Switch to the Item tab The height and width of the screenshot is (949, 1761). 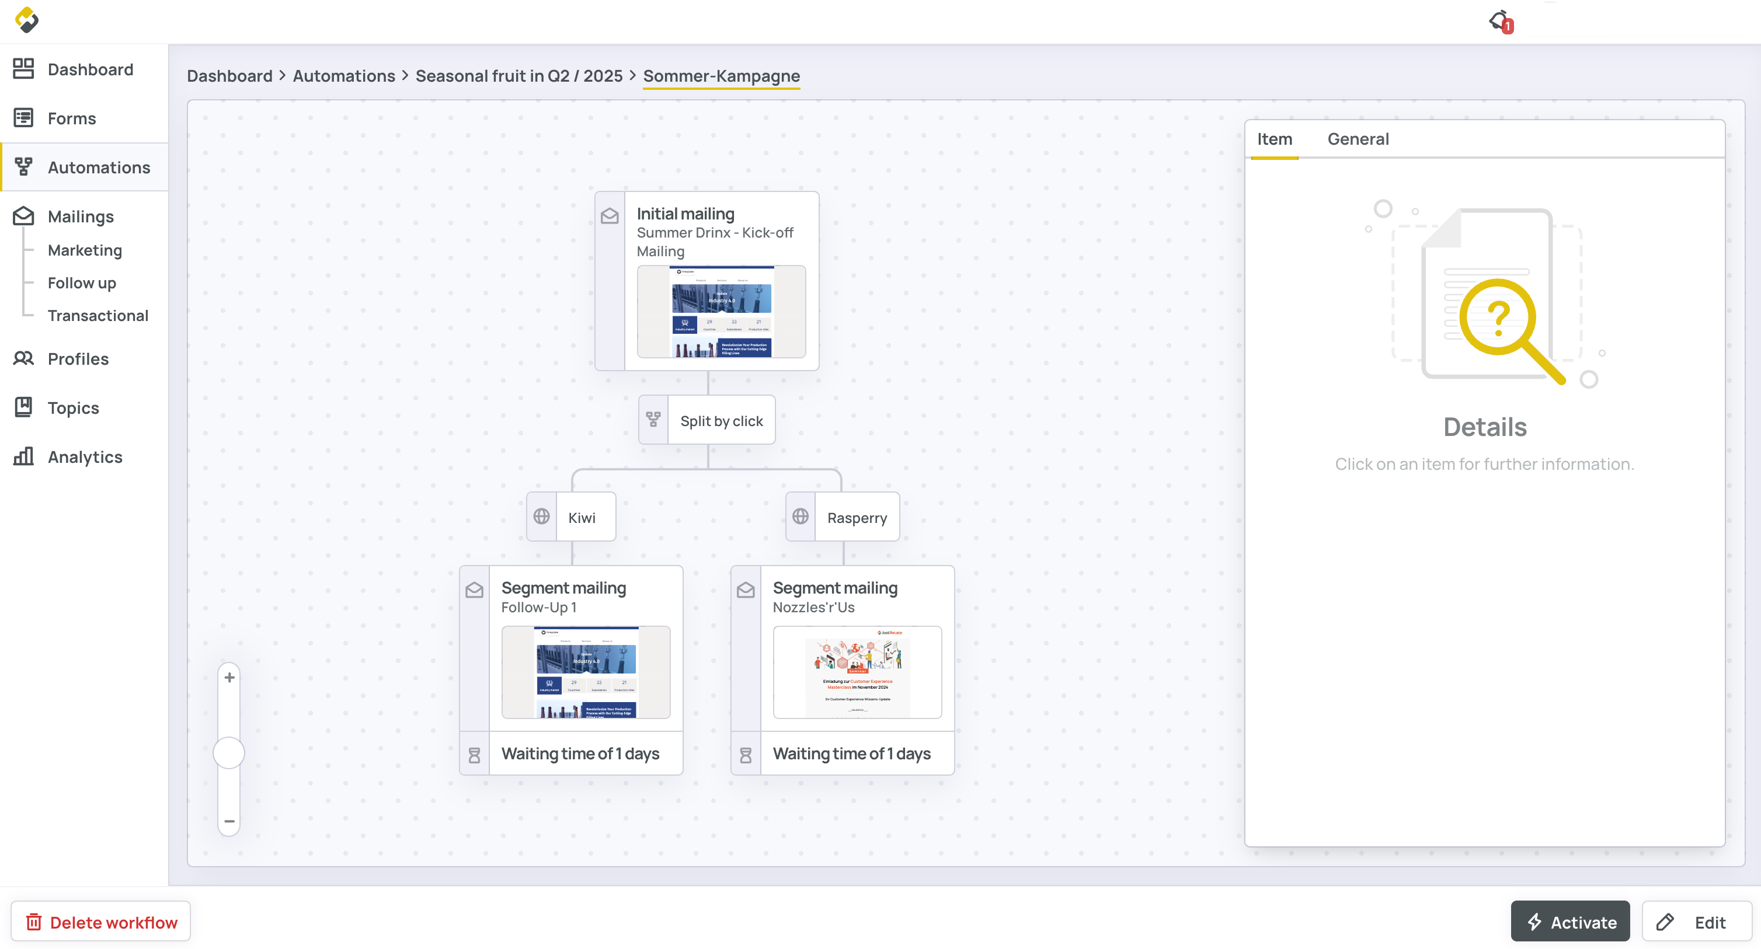pos(1274,139)
